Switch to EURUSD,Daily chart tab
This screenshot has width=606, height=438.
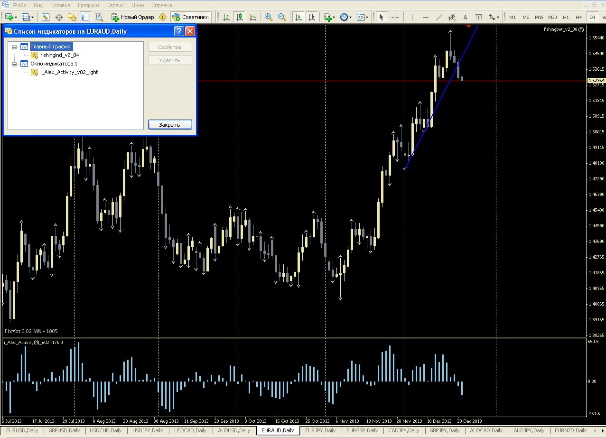(22, 430)
